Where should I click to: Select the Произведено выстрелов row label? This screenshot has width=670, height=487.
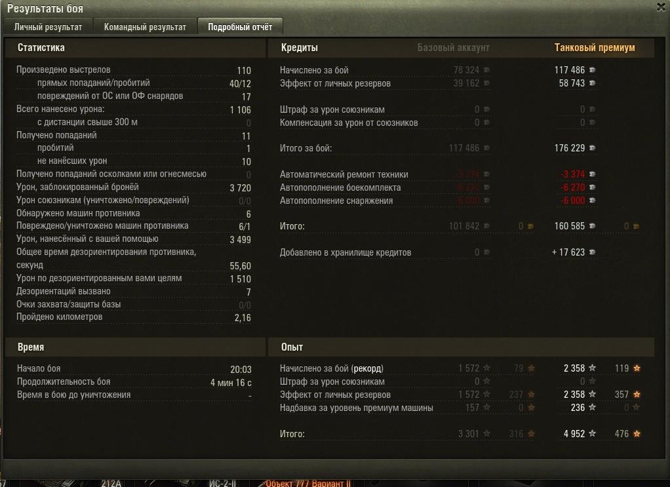point(63,69)
